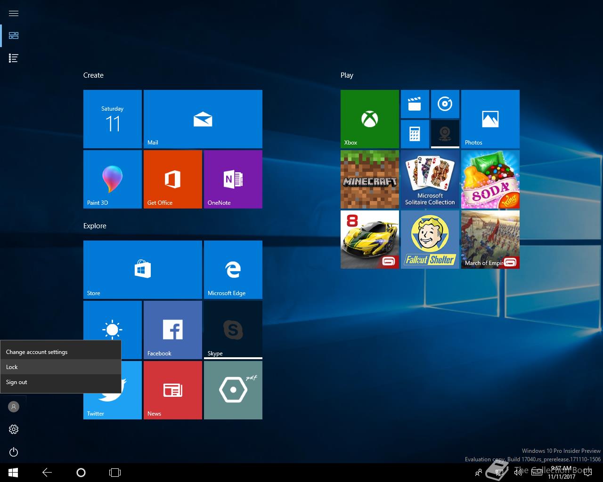Open the pdf hexagon app tile

coord(233,390)
